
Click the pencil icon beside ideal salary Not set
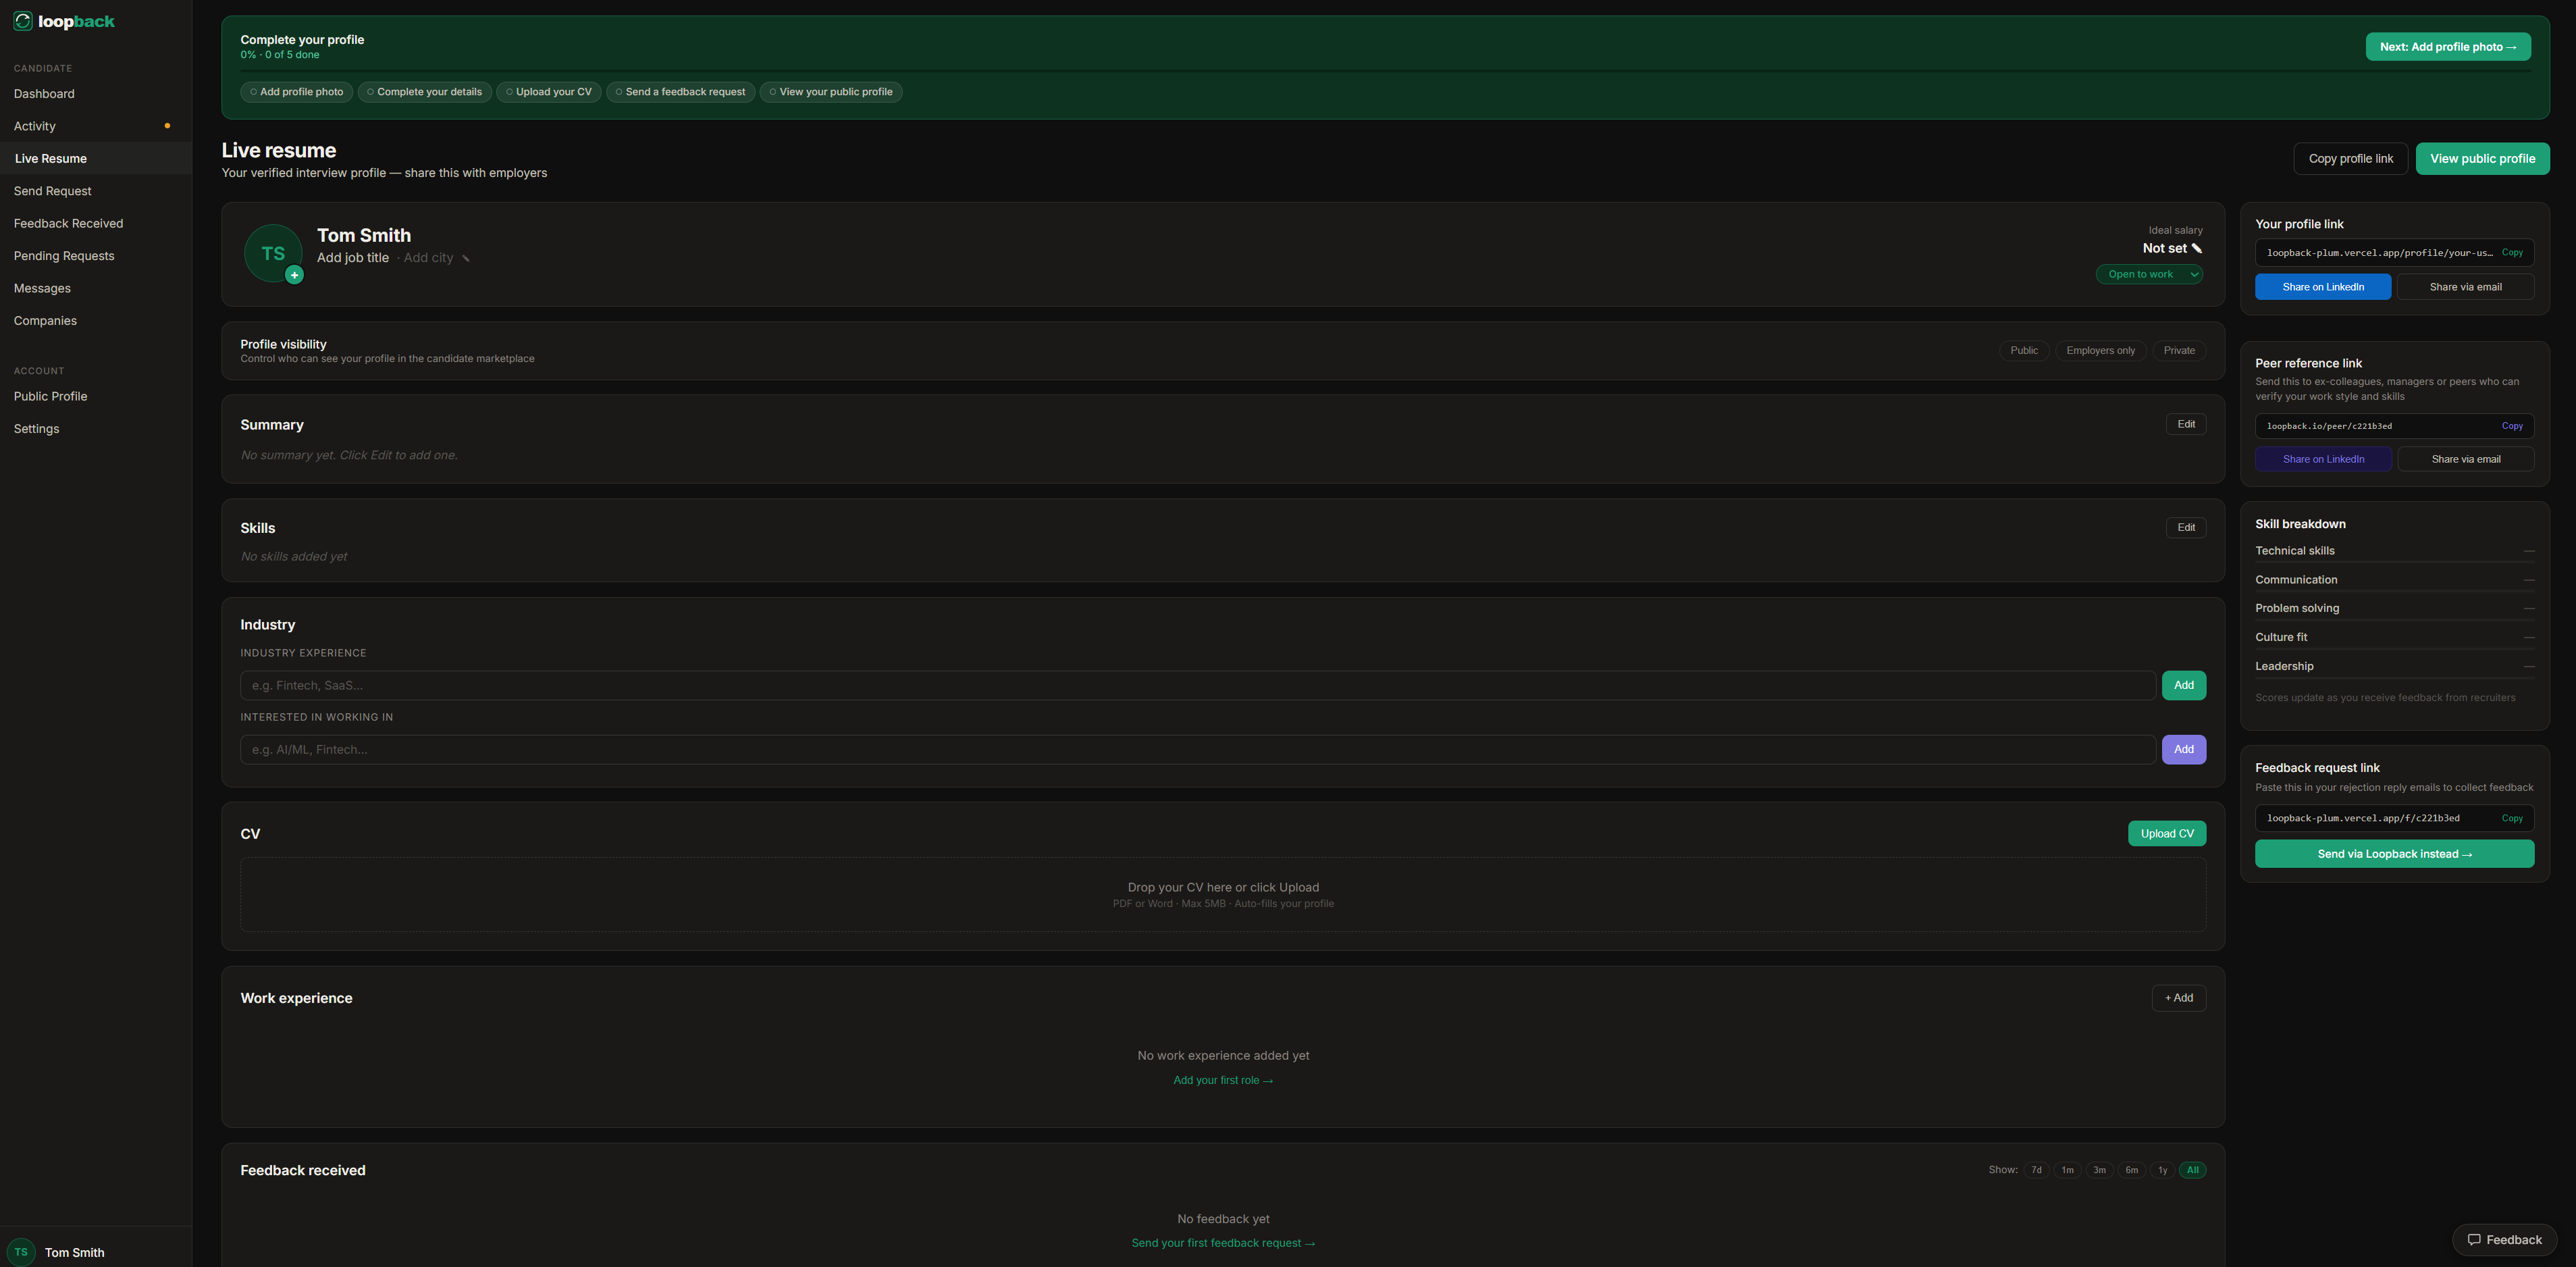(2196, 248)
